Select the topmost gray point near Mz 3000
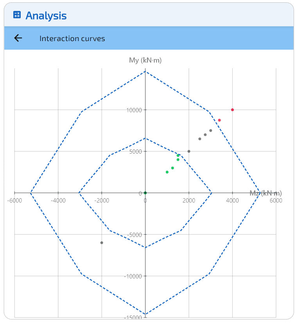Screen dimensions: 296x323 tap(211, 131)
